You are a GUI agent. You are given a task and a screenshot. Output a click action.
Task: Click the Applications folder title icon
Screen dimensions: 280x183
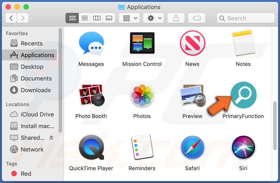[122, 7]
